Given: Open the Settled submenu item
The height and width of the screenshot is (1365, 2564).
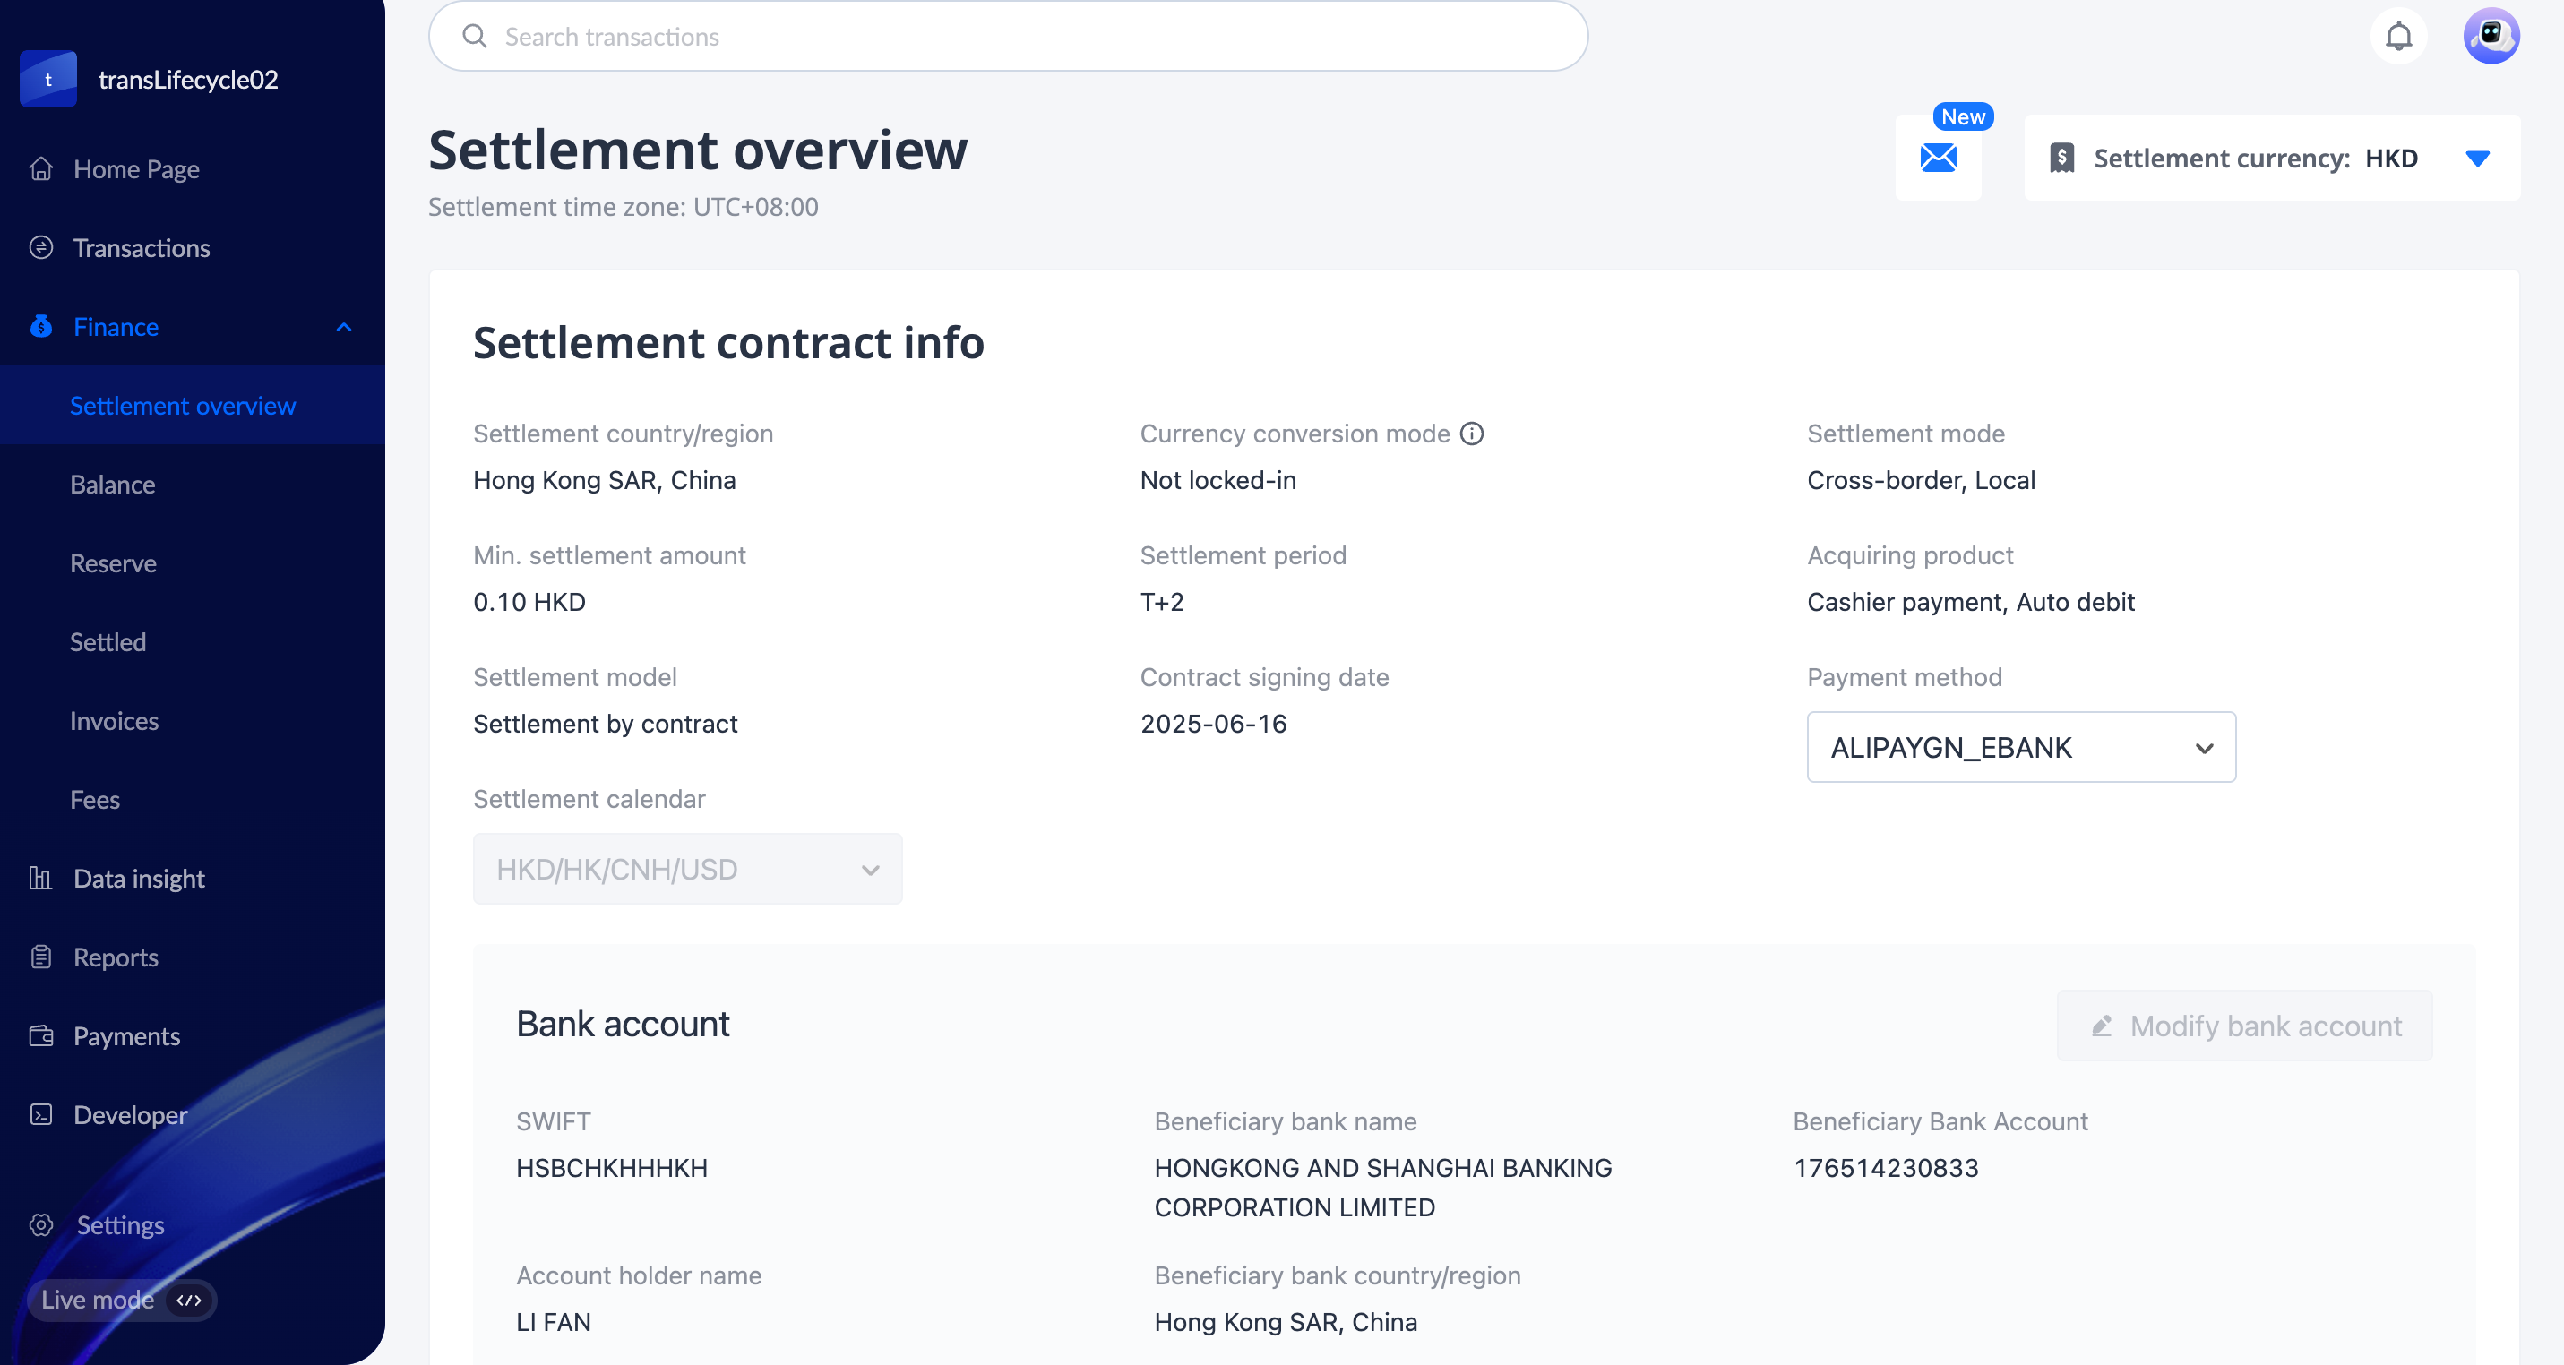Looking at the screenshot, I should click(108, 643).
